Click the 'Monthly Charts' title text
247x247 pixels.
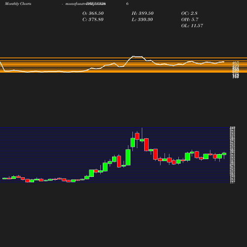[18, 3]
